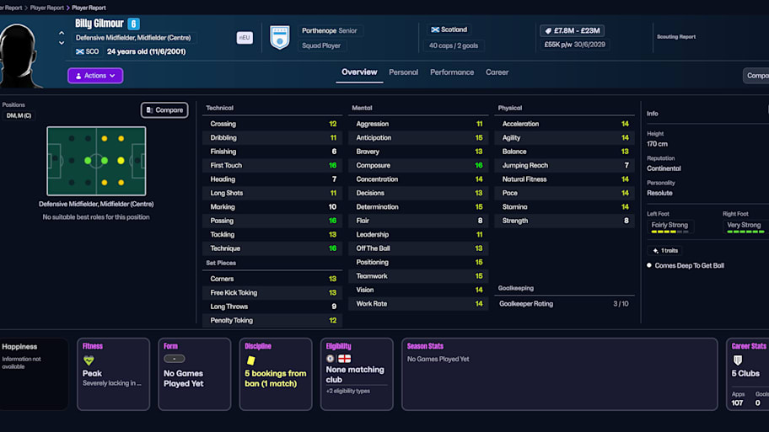The image size is (769, 432).
Task: Click the Finishing attribute row
Action: [x=272, y=152]
